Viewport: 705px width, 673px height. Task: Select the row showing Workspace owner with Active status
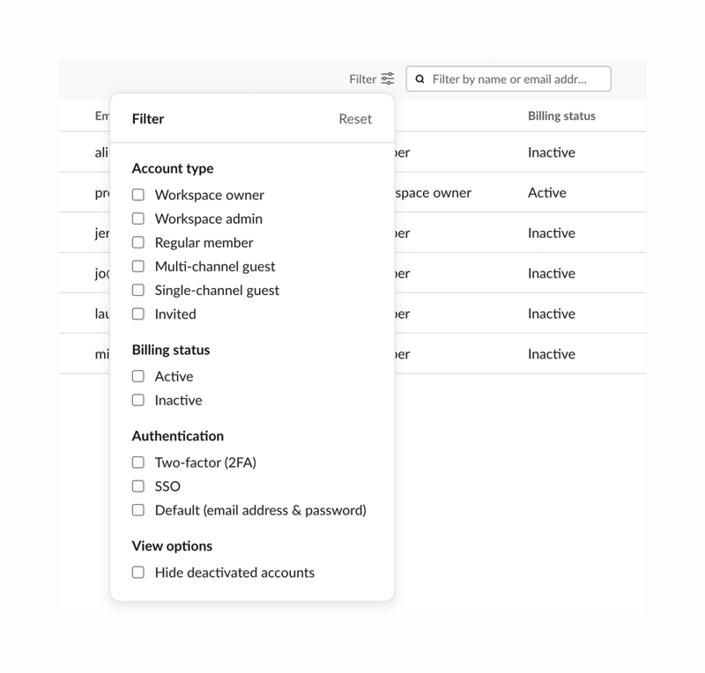click(529, 192)
